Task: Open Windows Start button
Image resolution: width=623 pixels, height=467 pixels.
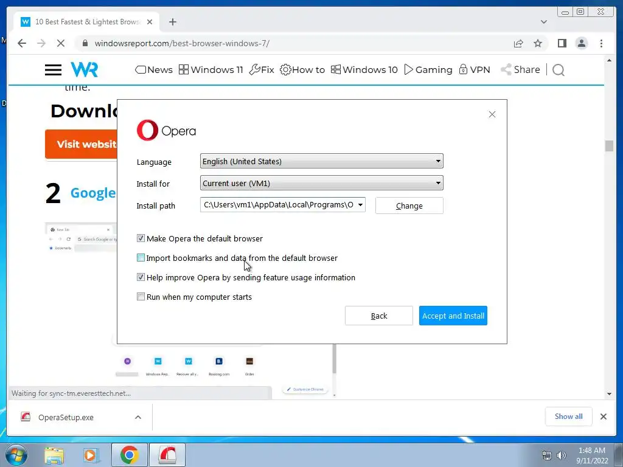Action: (16, 455)
